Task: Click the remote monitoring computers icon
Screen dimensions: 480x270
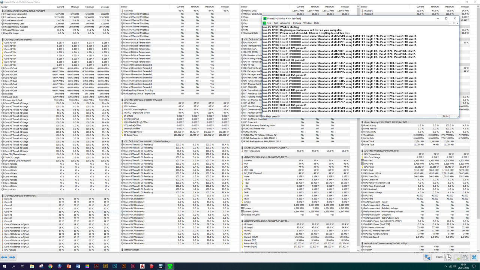Action: tap(428, 257)
